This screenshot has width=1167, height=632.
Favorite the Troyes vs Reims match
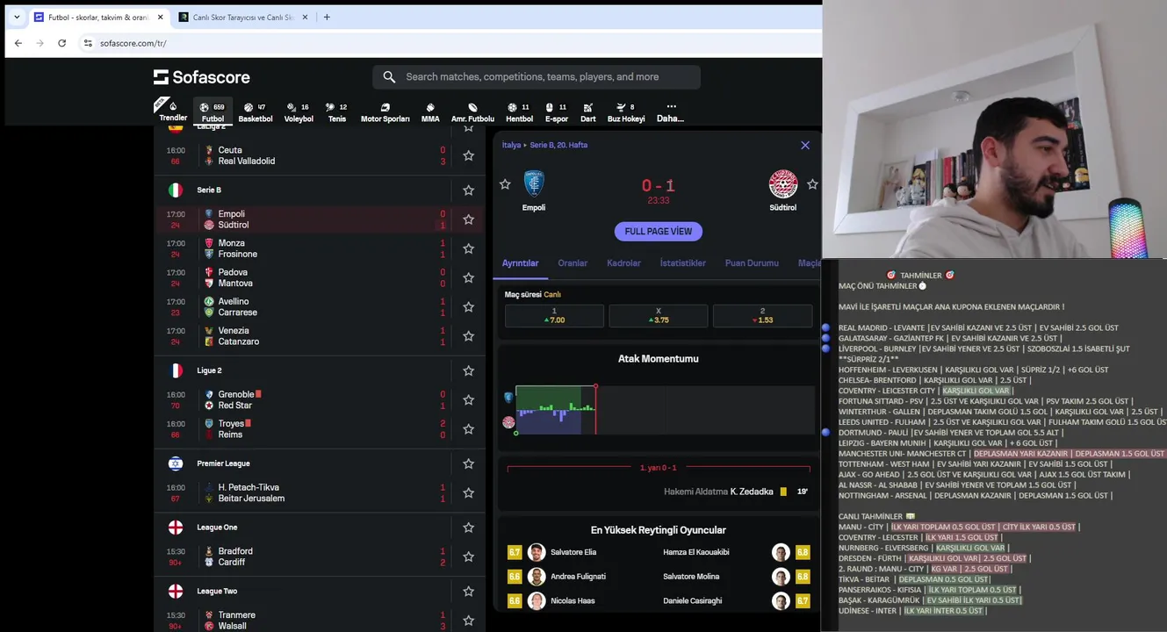click(468, 429)
